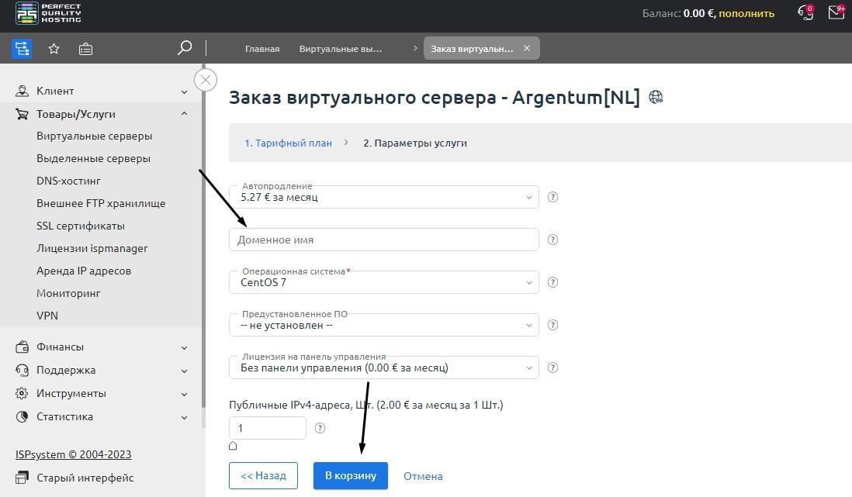Select Виртуальные серверы in sidebar
This screenshot has height=497, width=852.
(94, 136)
